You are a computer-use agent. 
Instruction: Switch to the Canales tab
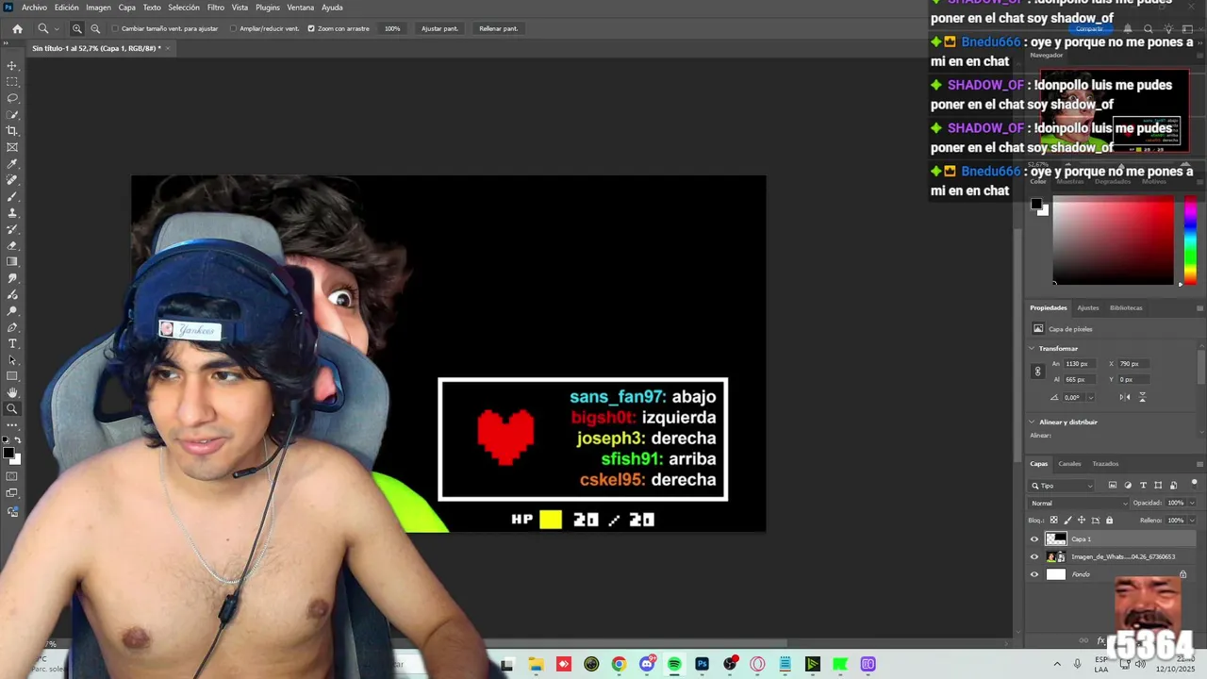tap(1069, 464)
